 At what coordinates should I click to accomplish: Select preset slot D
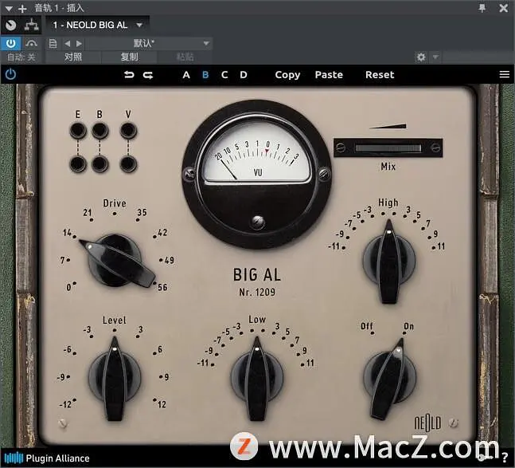[x=244, y=75]
